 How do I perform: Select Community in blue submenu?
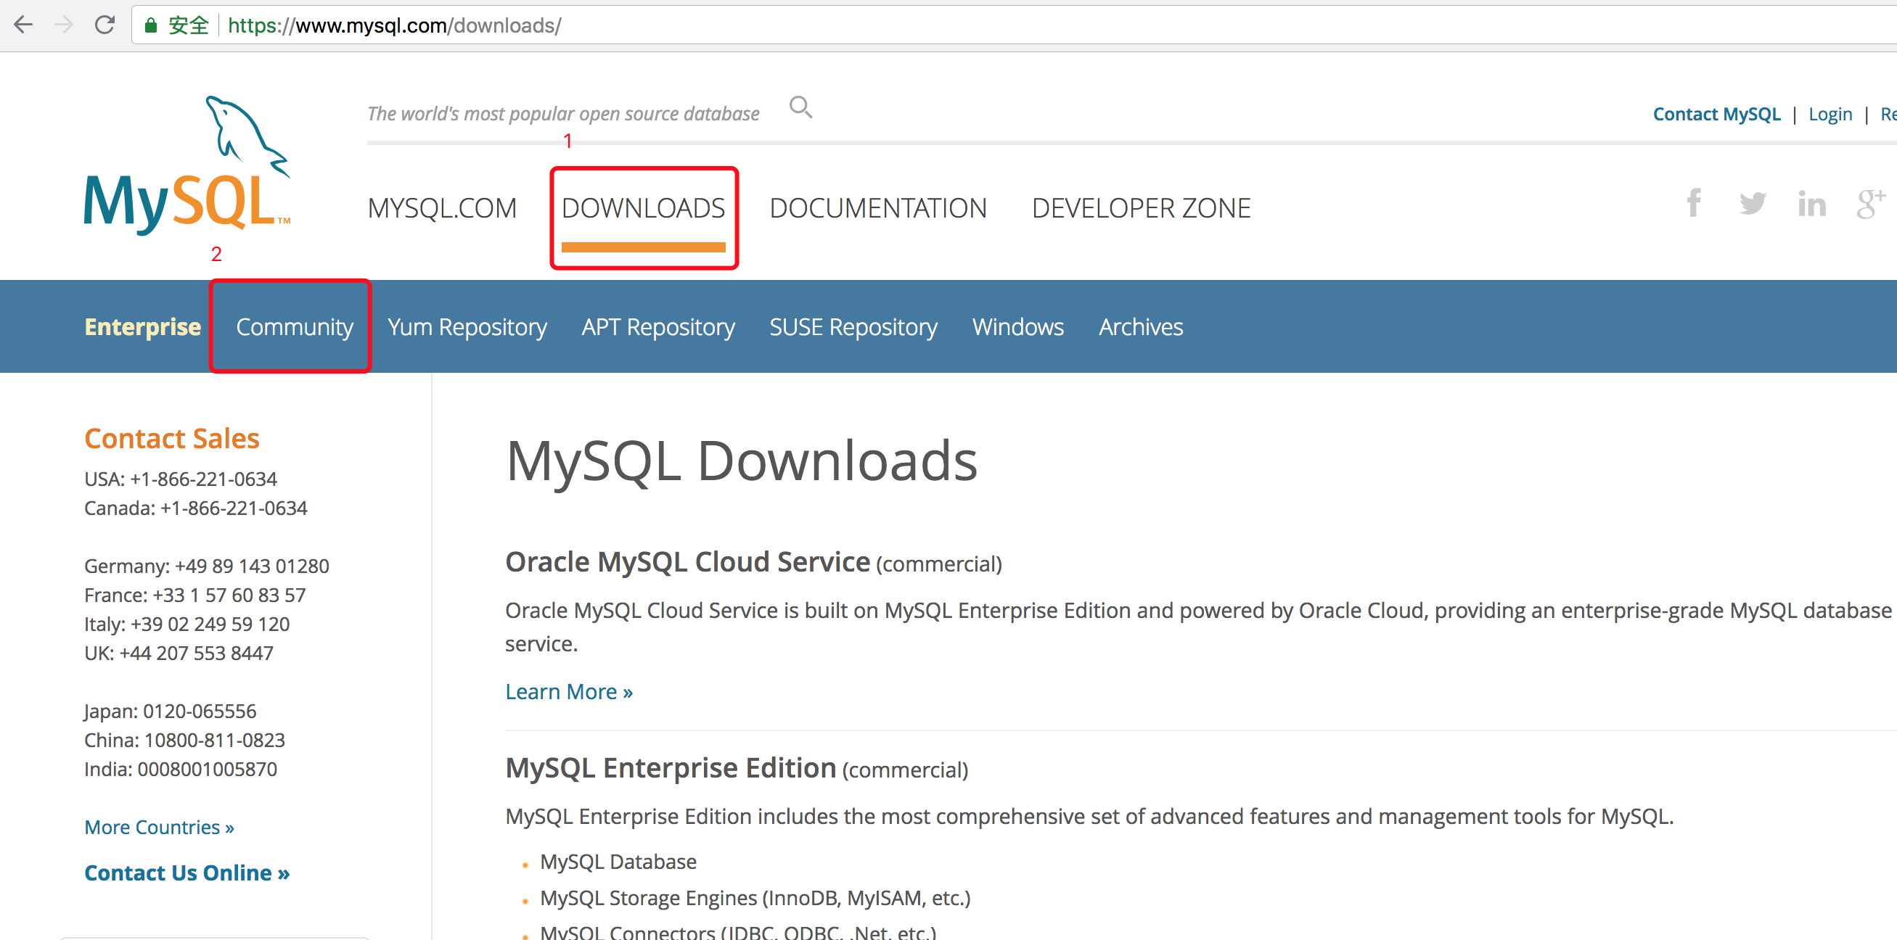294,327
